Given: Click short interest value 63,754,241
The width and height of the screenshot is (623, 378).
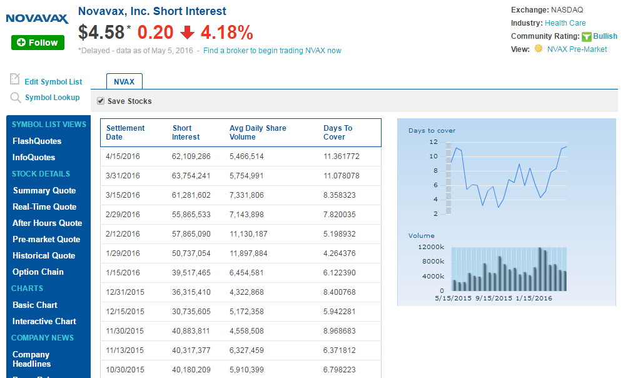Looking at the screenshot, I should (x=191, y=176).
